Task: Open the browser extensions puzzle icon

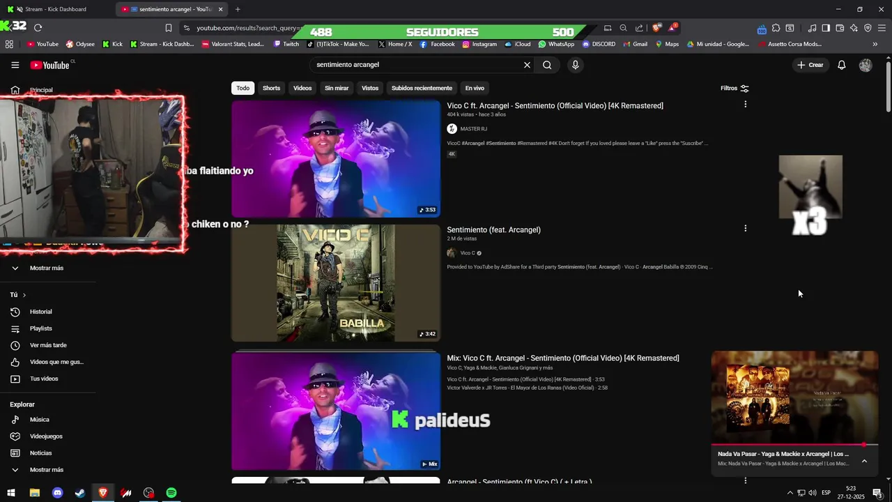Action: point(776,28)
